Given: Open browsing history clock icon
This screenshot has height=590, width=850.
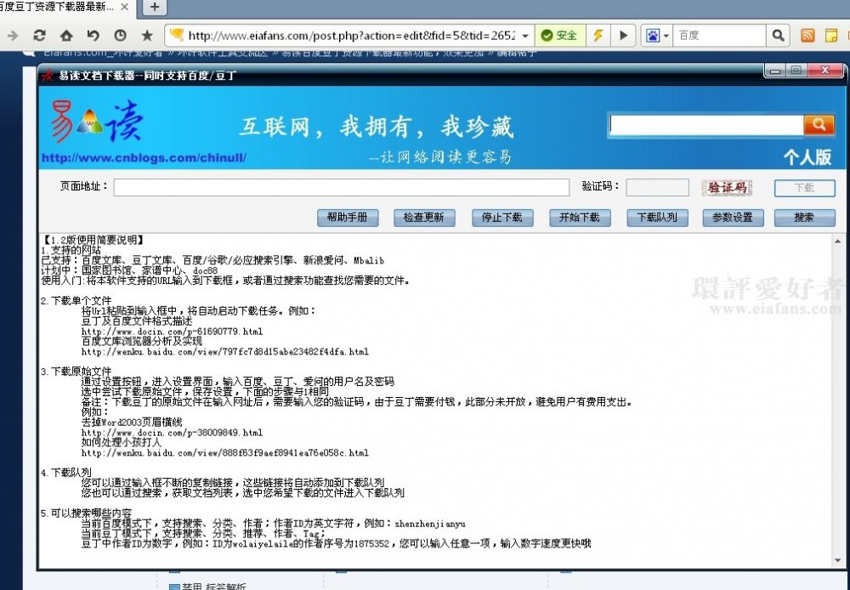Looking at the screenshot, I should tap(121, 36).
